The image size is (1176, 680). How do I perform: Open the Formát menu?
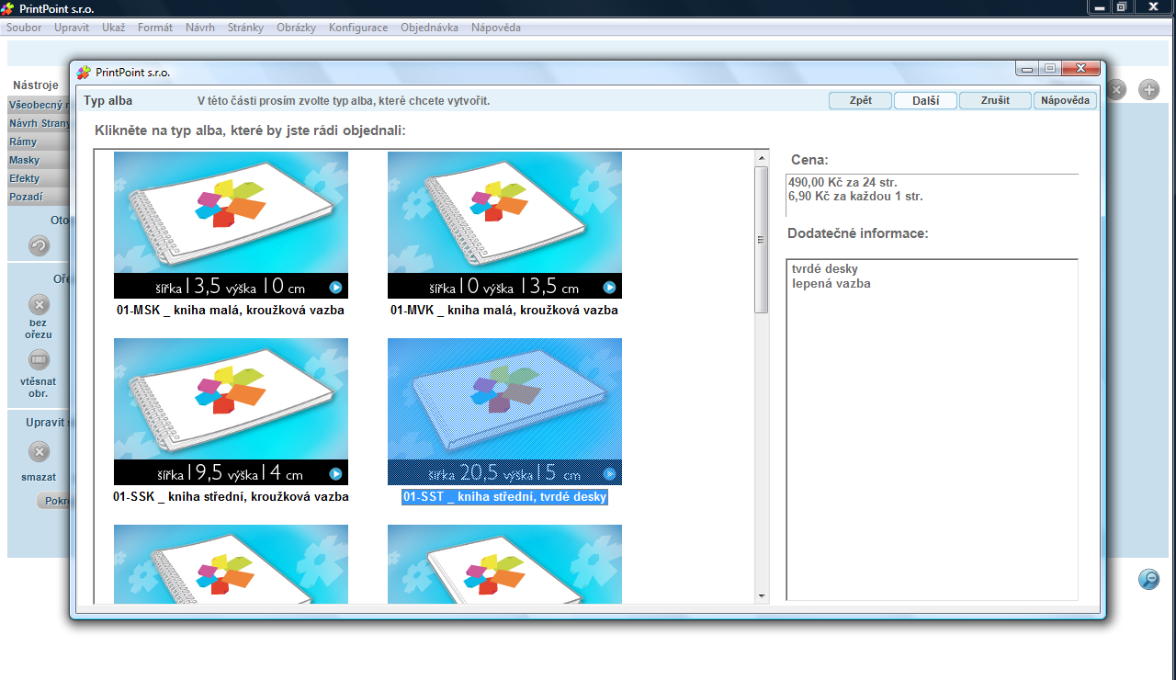tap(155, 28)
